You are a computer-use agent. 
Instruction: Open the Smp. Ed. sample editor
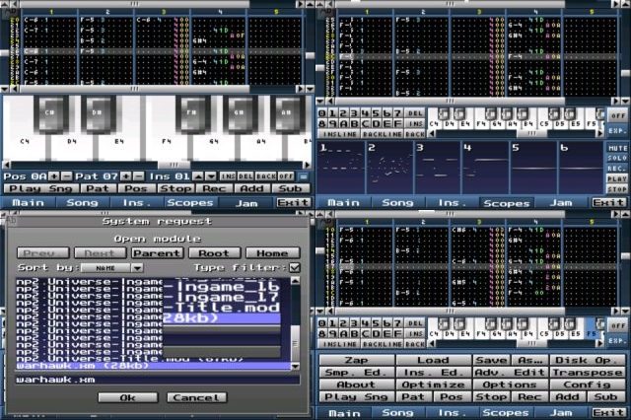pyautogui.click(x=355, y=373)
